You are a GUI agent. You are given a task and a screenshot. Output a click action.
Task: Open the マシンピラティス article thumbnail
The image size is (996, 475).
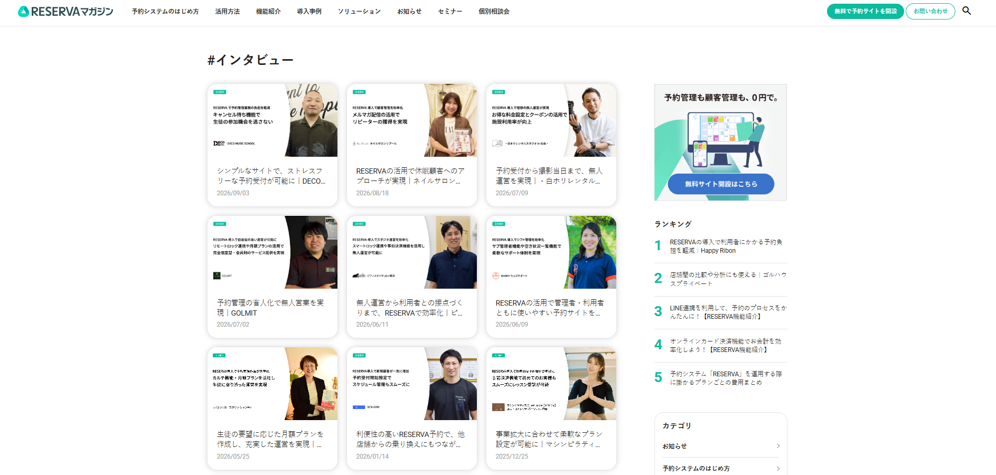pyautogui.click(x=551, y=384)
